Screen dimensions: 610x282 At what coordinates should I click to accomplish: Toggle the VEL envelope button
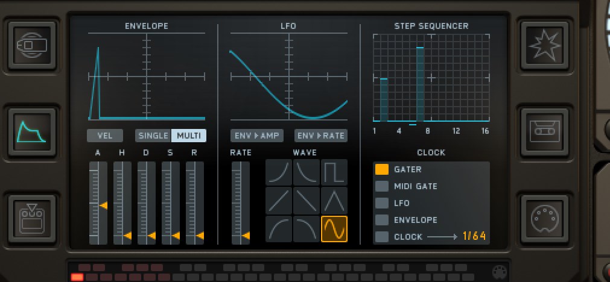[104, 136]
